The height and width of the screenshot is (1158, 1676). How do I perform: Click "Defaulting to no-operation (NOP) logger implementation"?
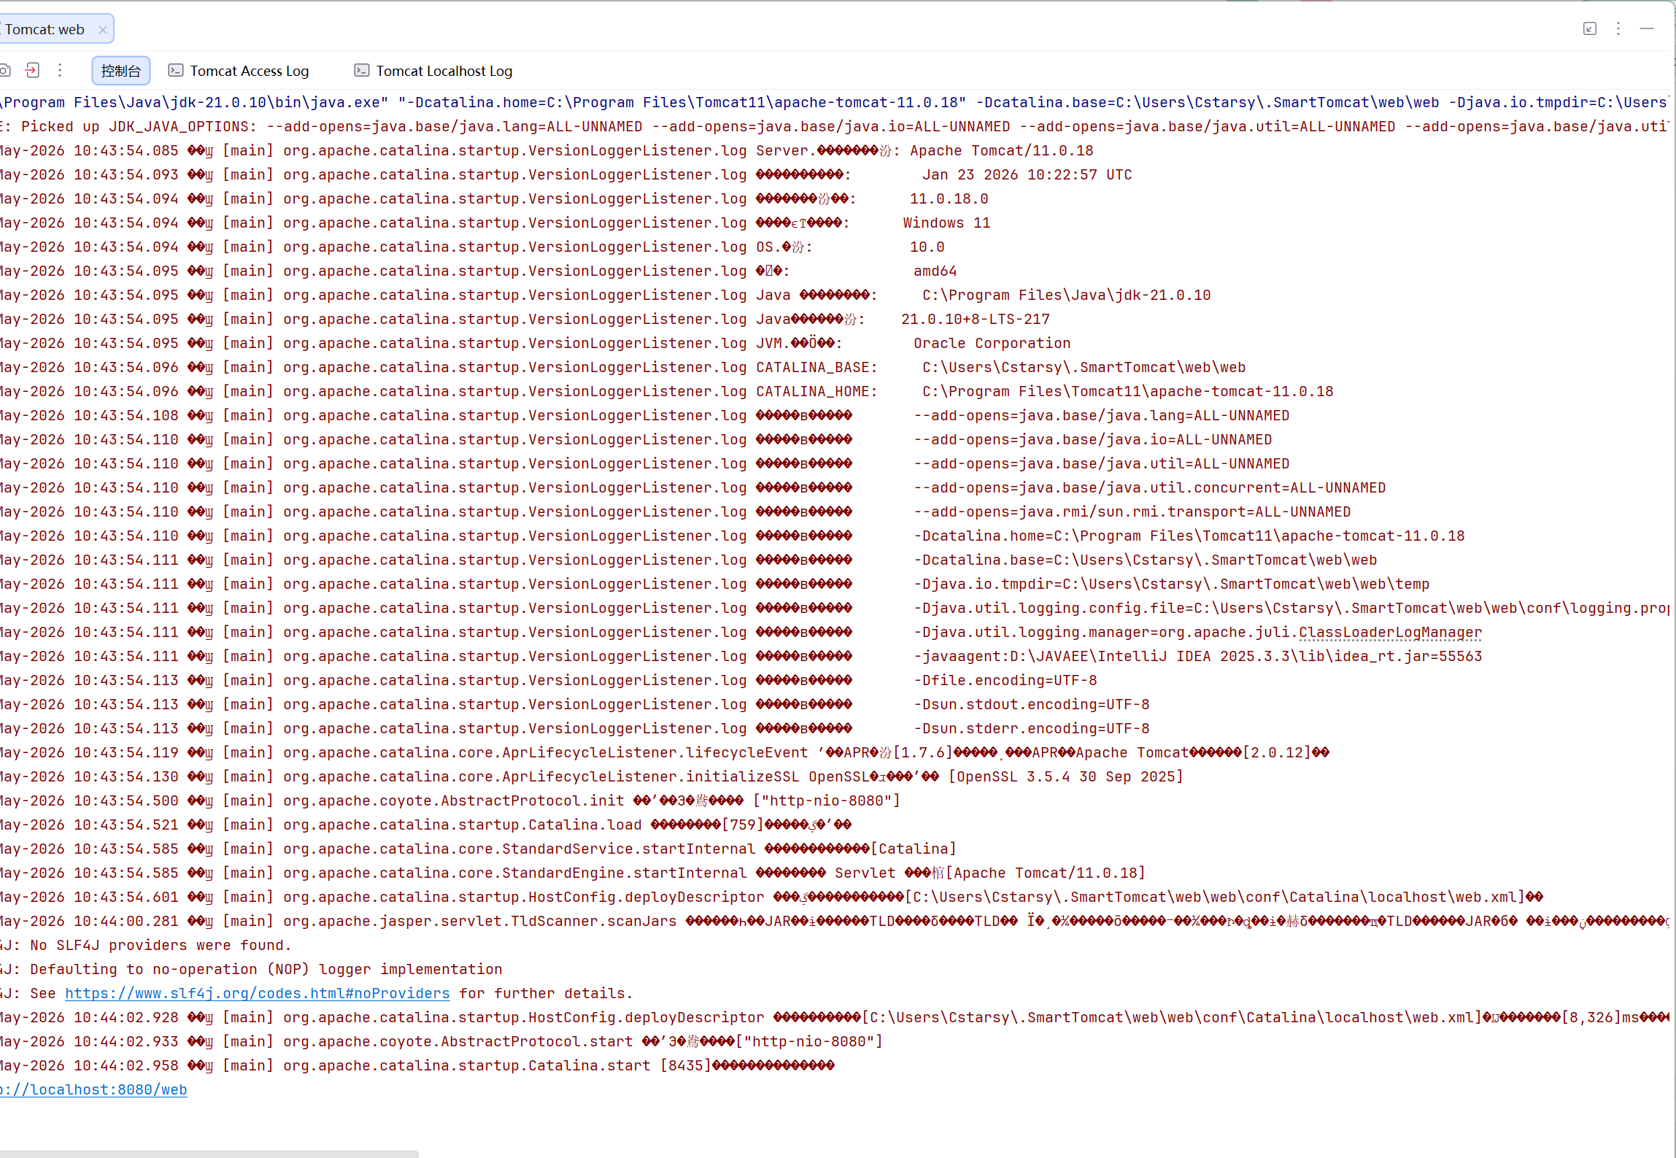click(x=266, y=969)
